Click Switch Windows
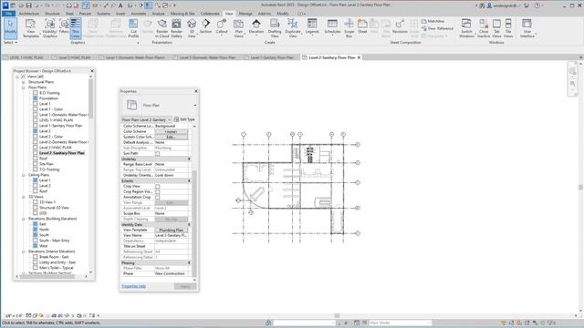Screen dimensions: 584x328 (466, 28)
